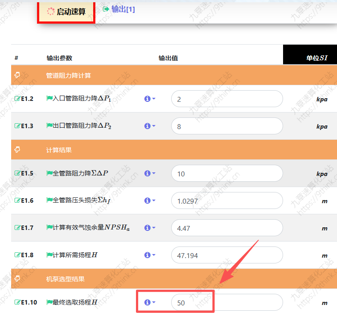Click the 全管路阻力降 output field showing 10

[227, 173]
